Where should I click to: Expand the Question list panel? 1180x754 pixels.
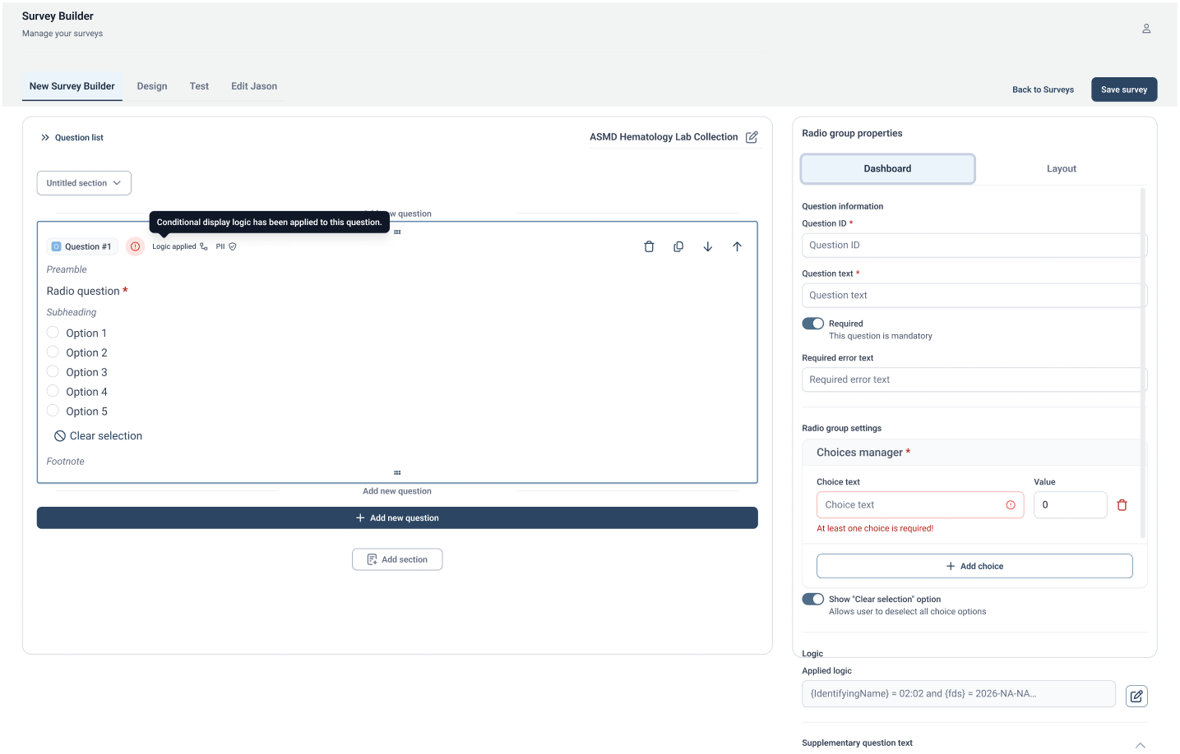[72, 138]
